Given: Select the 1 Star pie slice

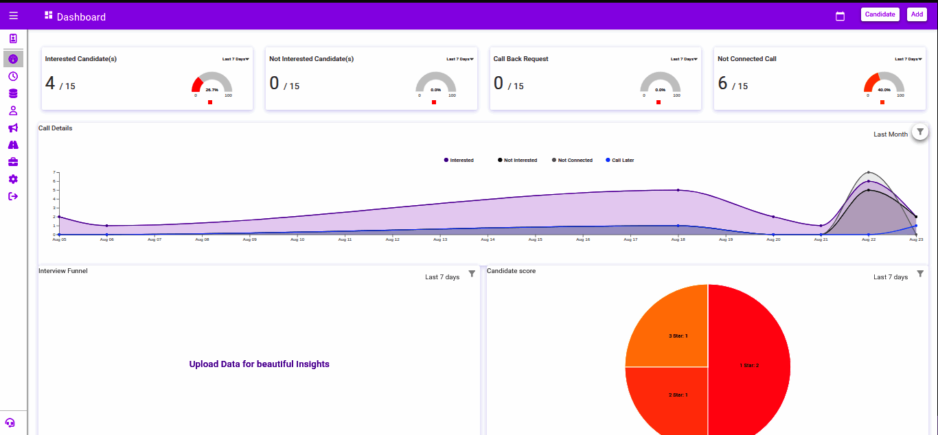Looking at the screenshot, I should coord(749,365).
